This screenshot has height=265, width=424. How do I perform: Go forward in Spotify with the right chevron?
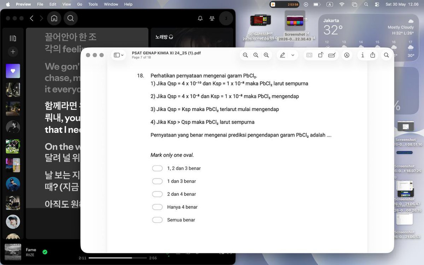(42, 18)
